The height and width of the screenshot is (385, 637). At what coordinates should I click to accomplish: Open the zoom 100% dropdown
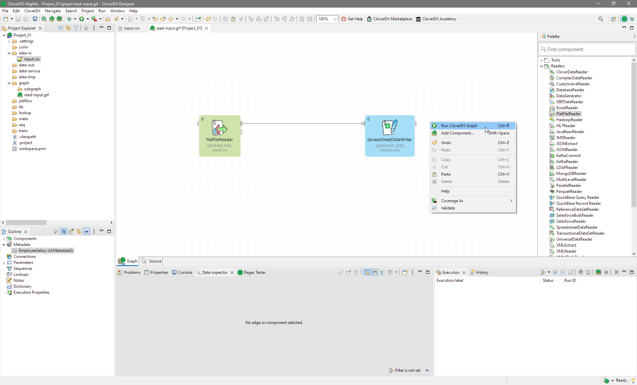(335, 19)
